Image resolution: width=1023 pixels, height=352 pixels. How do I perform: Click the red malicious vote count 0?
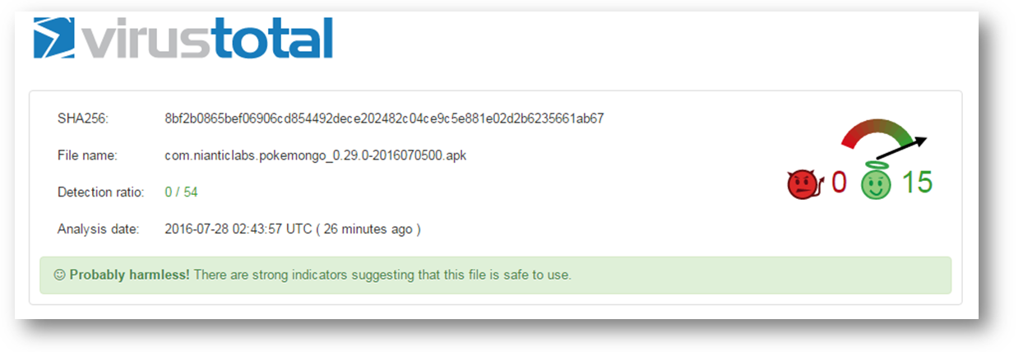[x=838, y=183]
